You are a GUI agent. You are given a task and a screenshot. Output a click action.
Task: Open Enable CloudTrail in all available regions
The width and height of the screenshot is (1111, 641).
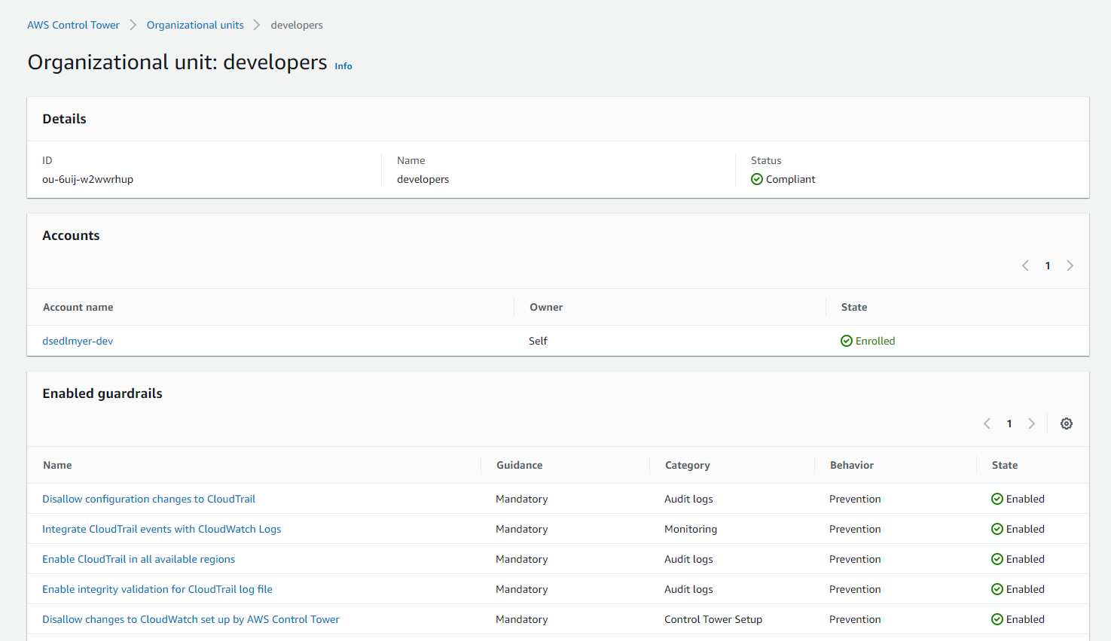139,559
